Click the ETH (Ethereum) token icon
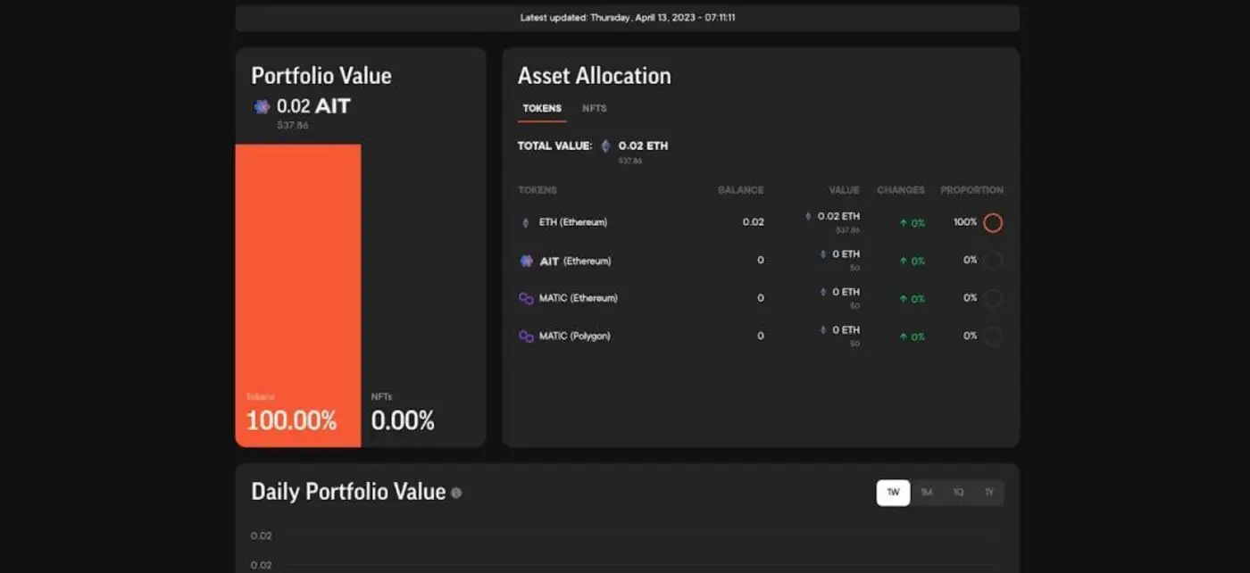Screen dimensions: 1250x573 (x=525, y=222)
